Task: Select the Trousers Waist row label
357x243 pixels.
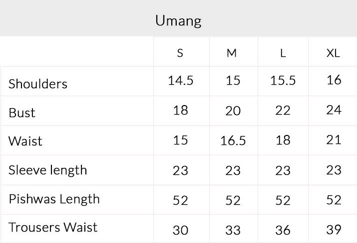Action: click(x=53, y=228)
